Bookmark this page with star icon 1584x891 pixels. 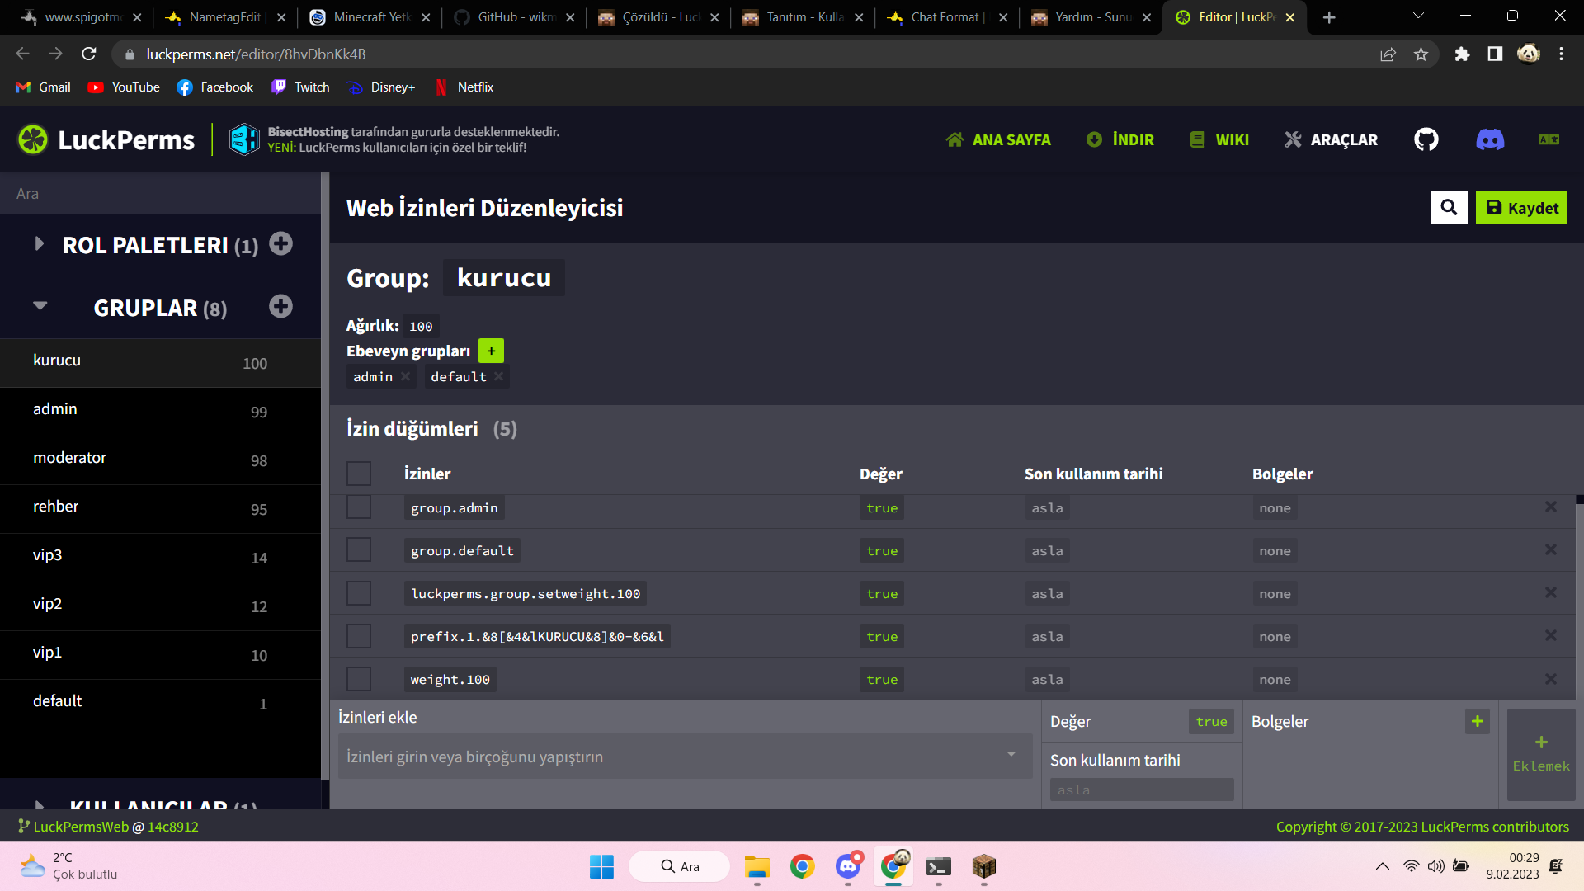point(1421,54)
